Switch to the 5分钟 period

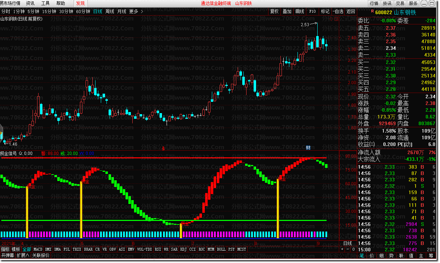point(33,11)
